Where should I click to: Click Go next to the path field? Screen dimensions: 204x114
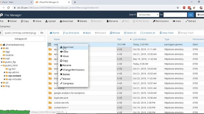[x=42, y=33]
